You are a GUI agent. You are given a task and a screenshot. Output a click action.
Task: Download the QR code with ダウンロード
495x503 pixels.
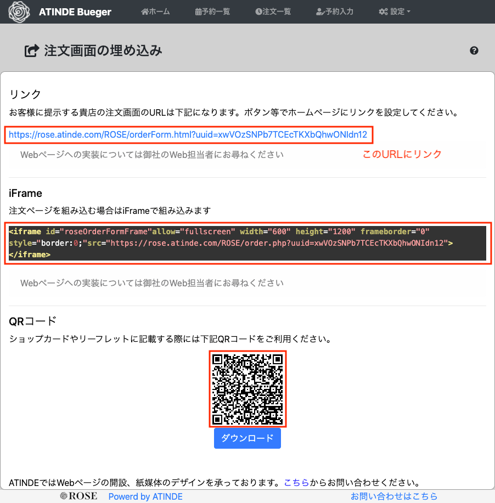248,438
